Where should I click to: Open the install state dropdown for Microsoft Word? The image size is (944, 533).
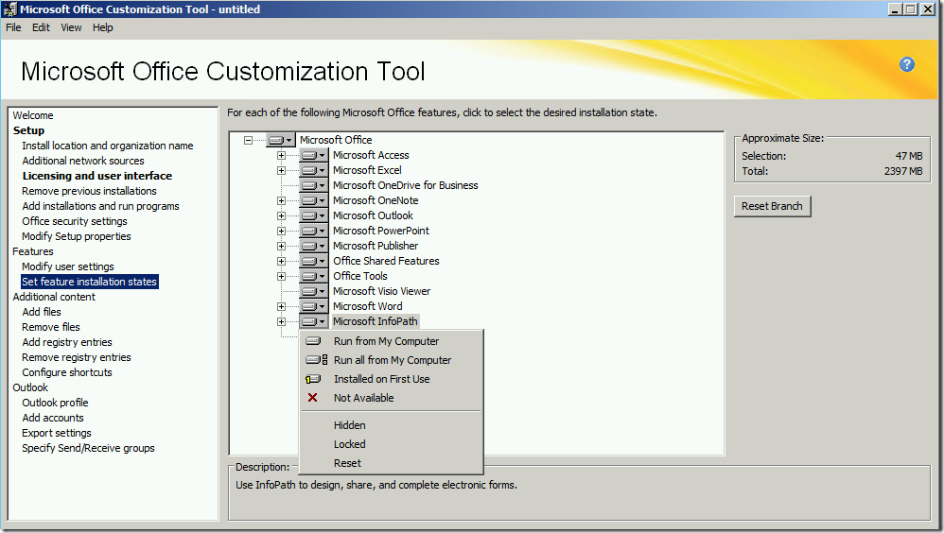[x=314, y=306]
